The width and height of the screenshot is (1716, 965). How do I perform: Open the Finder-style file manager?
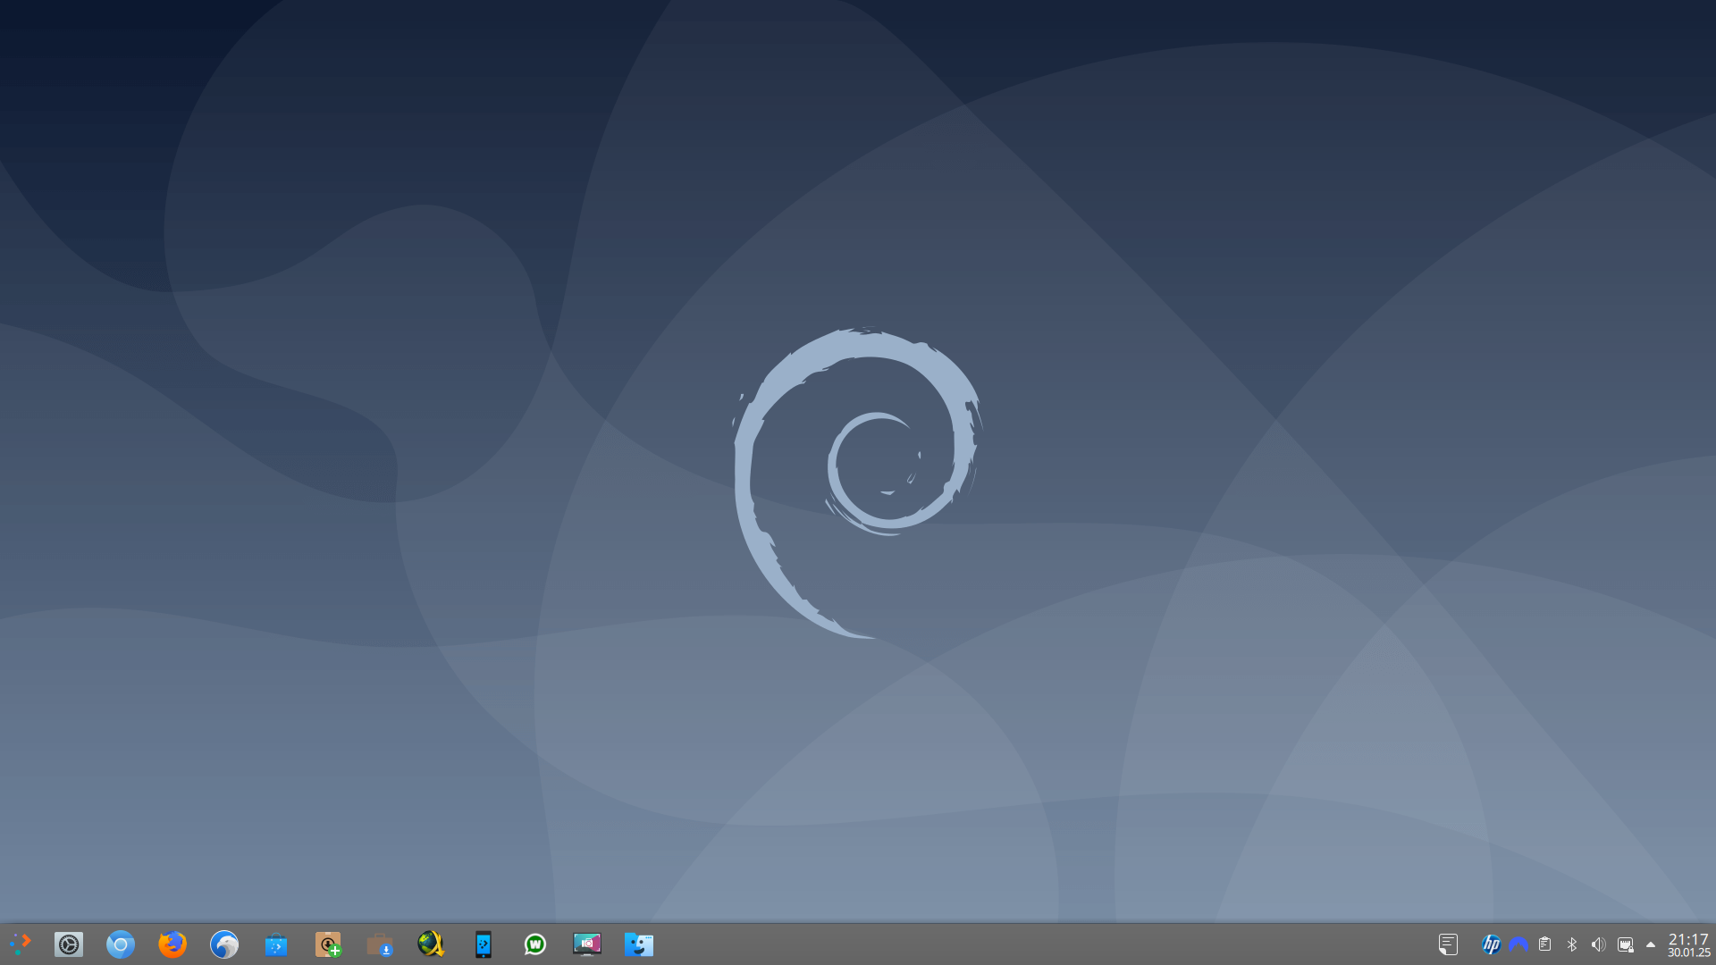(639, 944)
